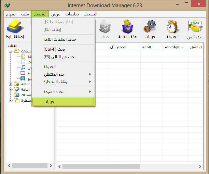
Task: Click left arrow of categories scrollbar
Action: click(x=9, y=165)
